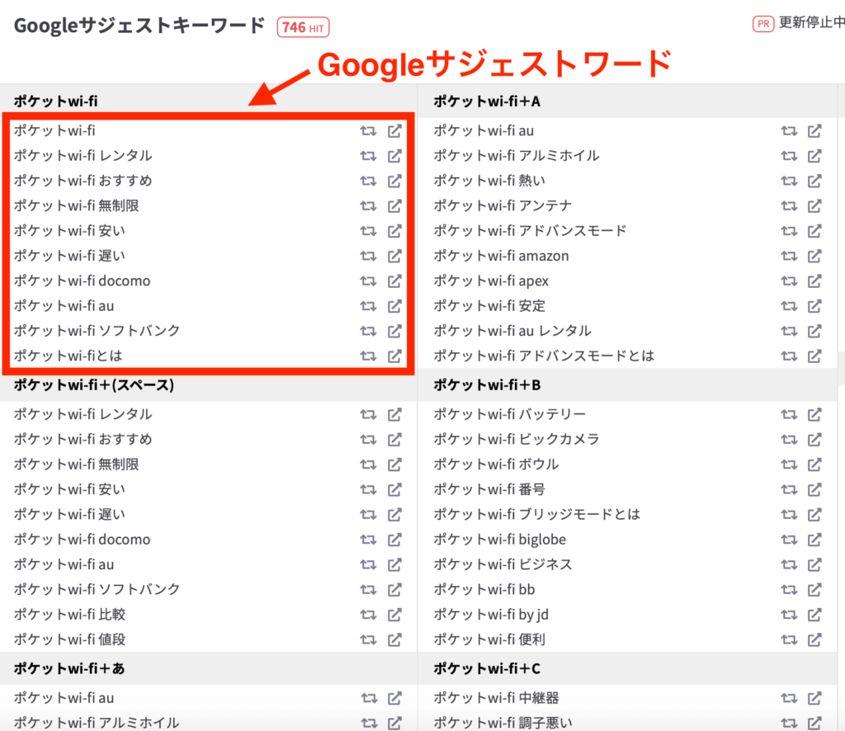Screen dimensions: 845x731
Task: Open external link for ポケットwi-fi アドバンスモード
Action: coord(814,231)
